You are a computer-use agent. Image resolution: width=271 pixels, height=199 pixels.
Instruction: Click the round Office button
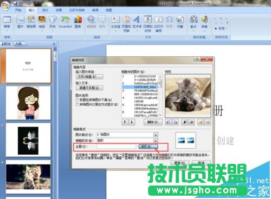(5, 5)
